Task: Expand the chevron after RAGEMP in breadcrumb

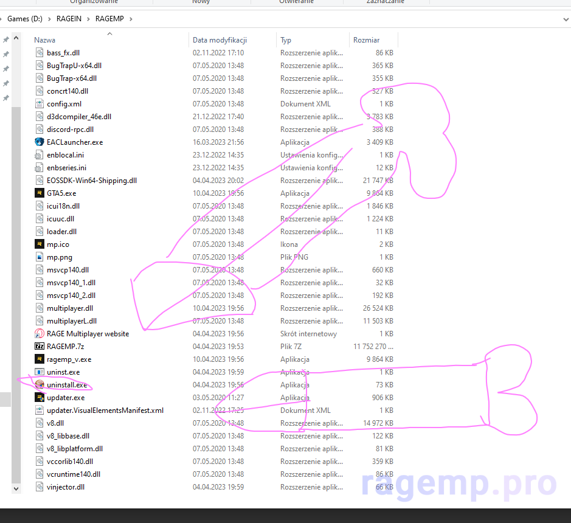Action: coord(130,19)
